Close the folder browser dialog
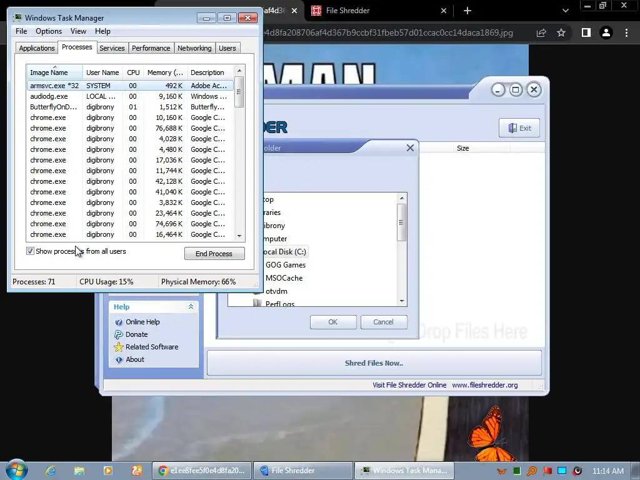The width and height of the screenshot is (640, 480). [410, 147]
